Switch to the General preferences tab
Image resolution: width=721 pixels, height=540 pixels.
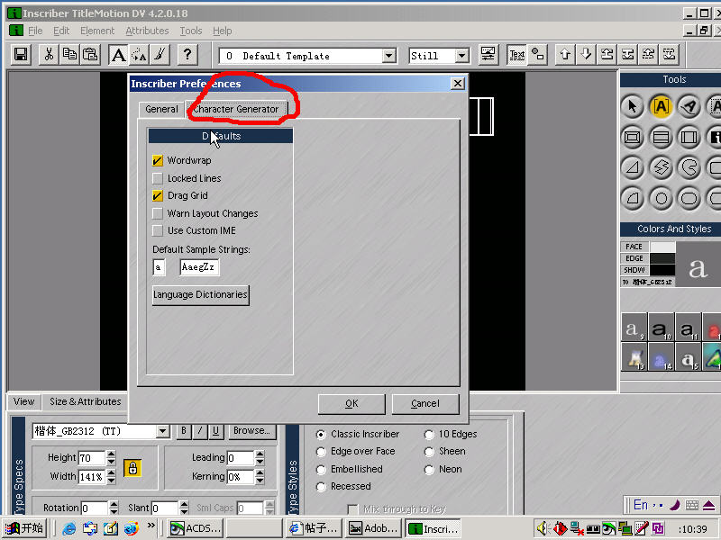point(161,109)
